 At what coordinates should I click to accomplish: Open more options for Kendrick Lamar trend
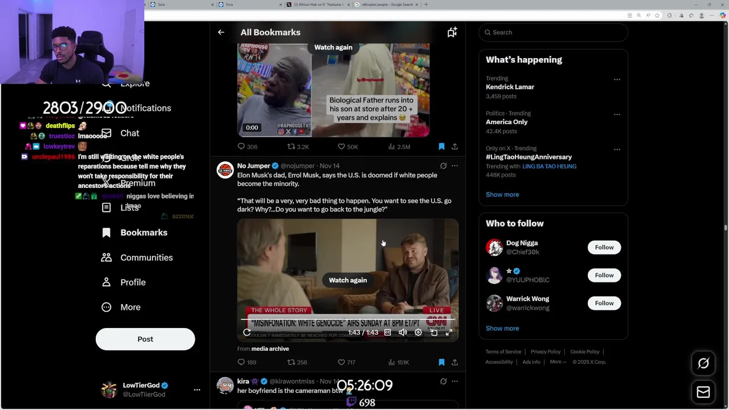pyautogui.click(x=617, y=80)
